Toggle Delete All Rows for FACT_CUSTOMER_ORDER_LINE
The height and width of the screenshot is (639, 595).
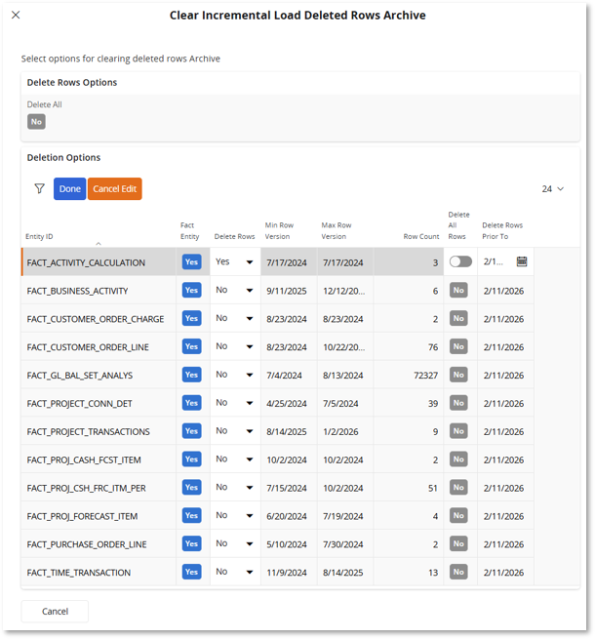(x=458, y=346)
